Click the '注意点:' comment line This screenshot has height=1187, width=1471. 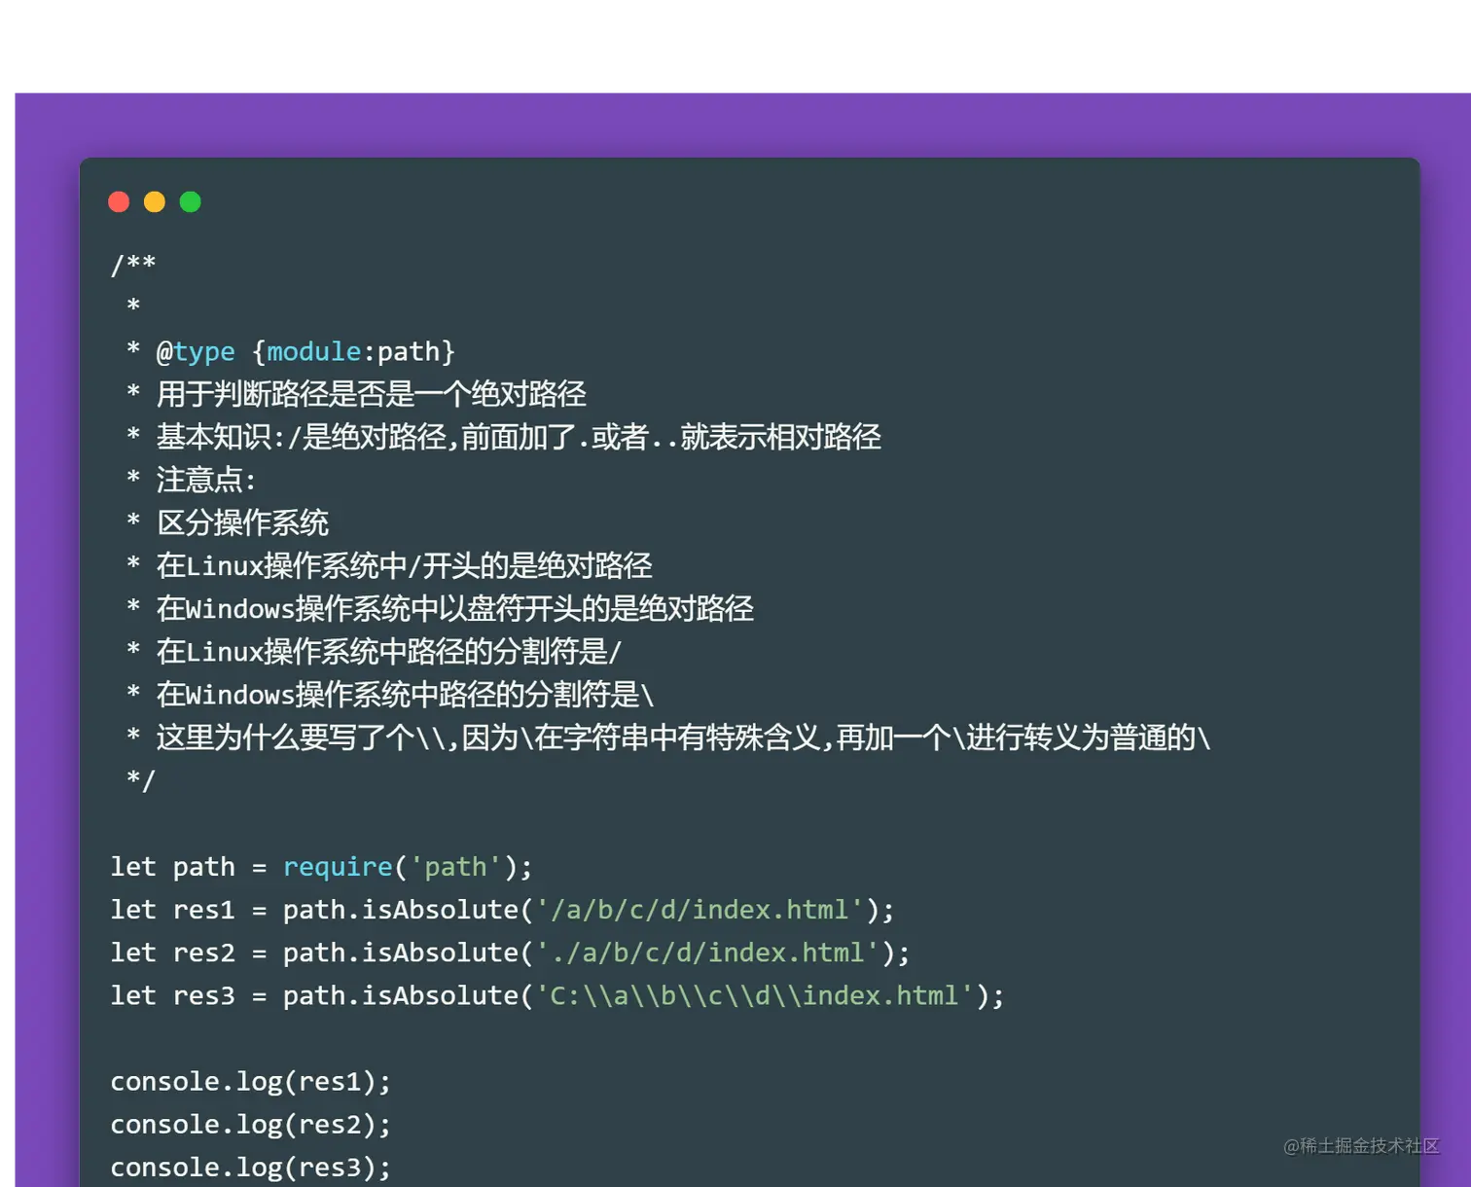point(192,480)
